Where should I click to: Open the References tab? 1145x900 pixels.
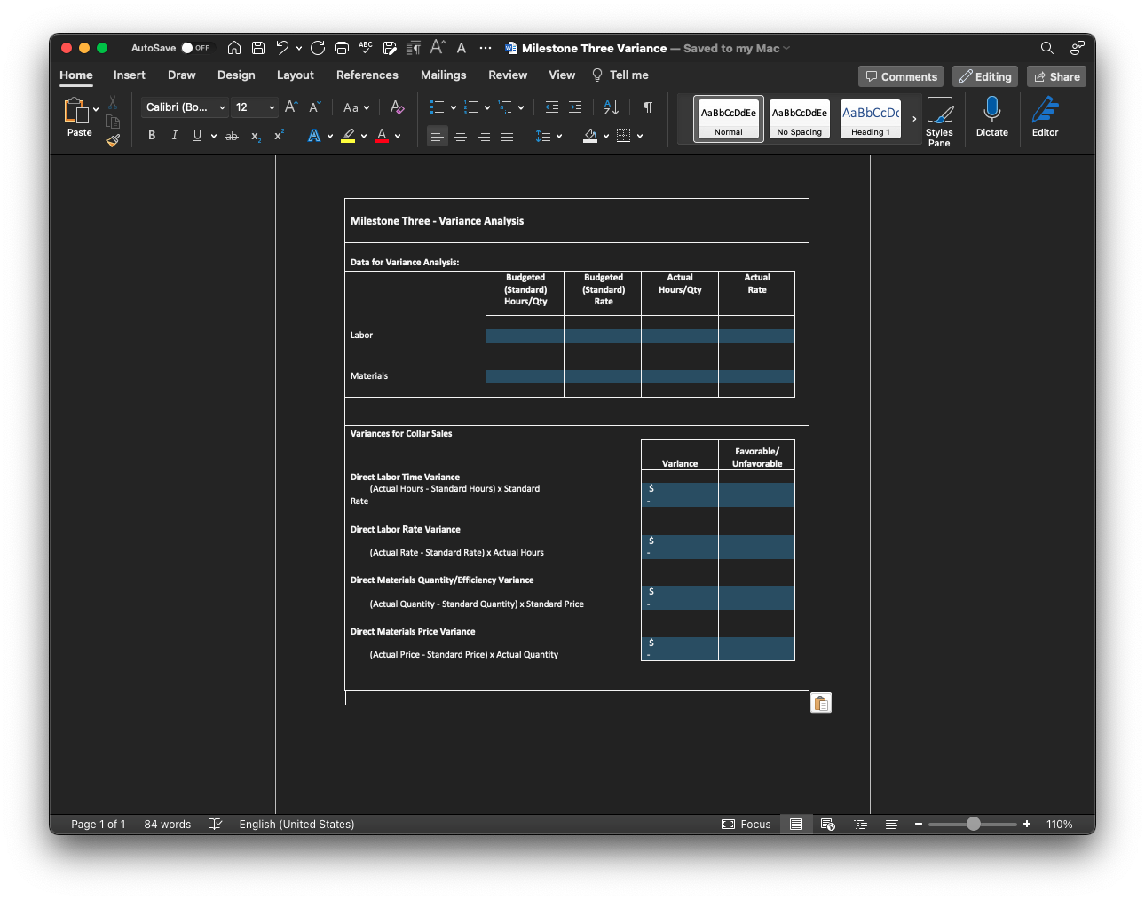click(x=367, y=75)
